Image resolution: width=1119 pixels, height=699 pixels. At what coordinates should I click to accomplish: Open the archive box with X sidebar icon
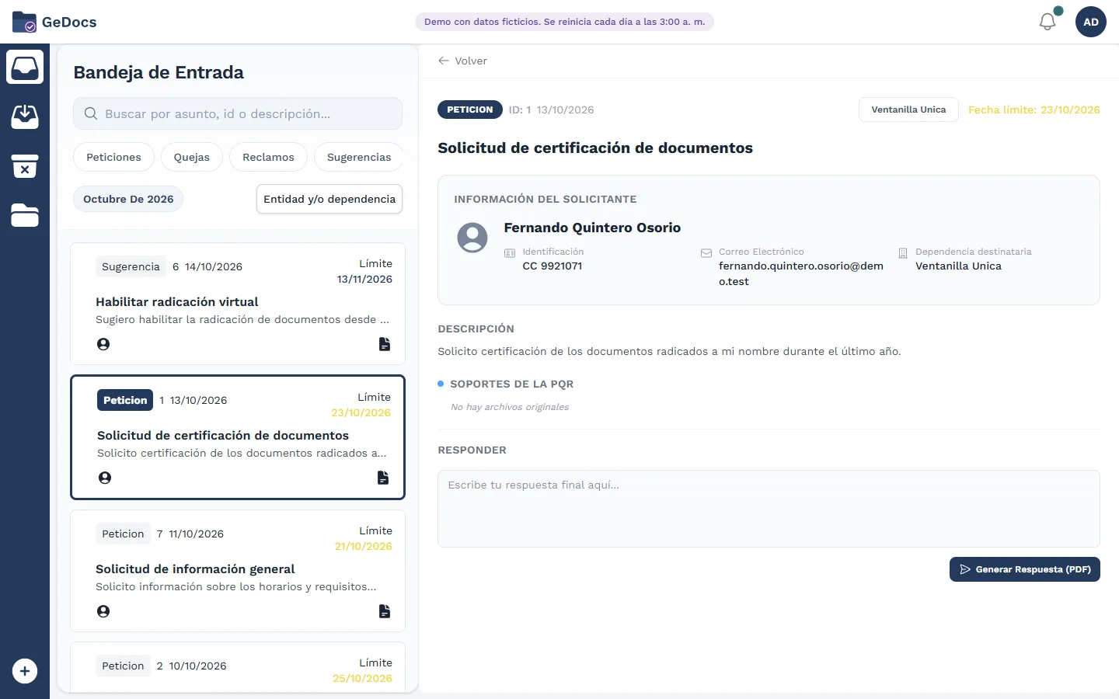25,166
